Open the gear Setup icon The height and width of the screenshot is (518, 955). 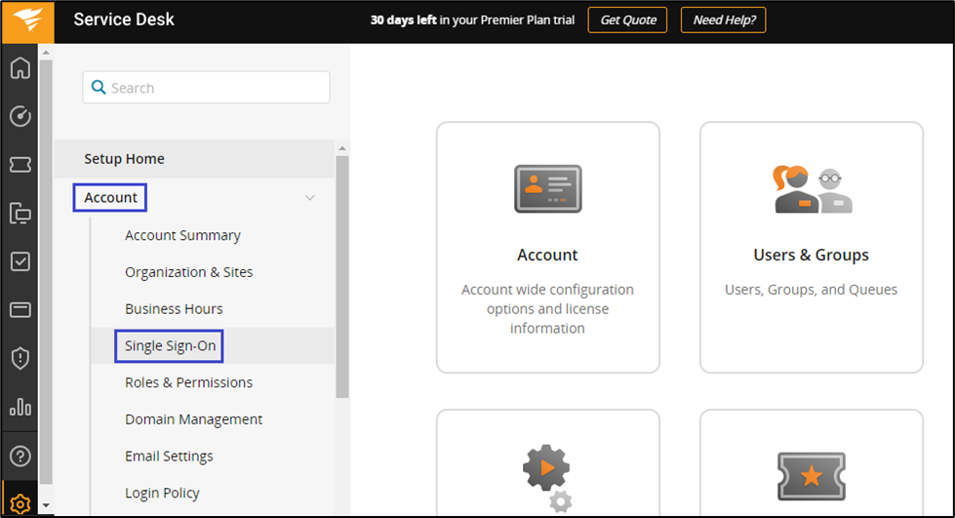(x=20, y=503)
